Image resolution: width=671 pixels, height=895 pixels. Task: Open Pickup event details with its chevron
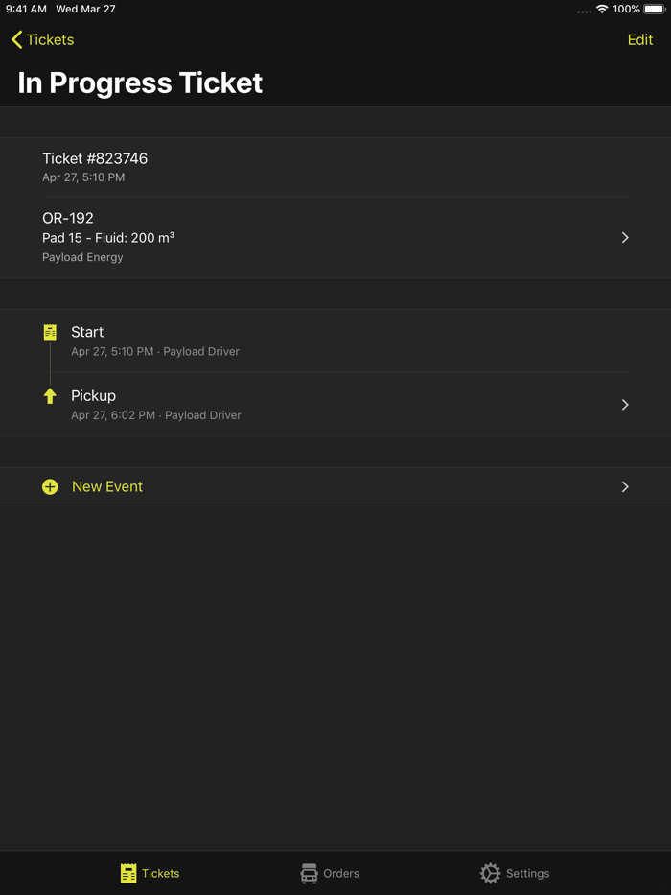[x=625, y=404]
